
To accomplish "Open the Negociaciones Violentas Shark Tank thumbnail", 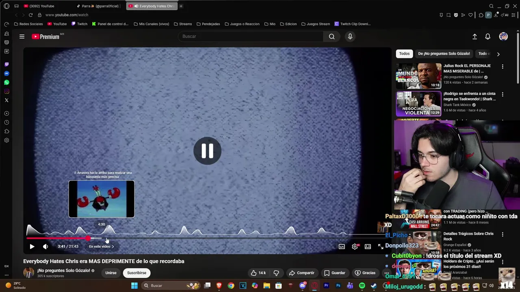I will click(x=418, y=104).
